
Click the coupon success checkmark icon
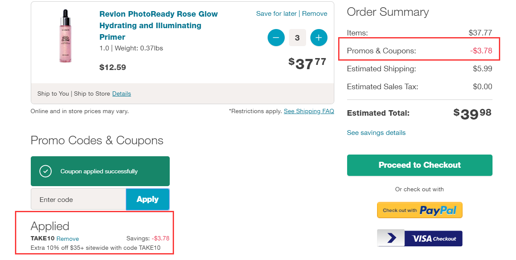tap(45, 171)
